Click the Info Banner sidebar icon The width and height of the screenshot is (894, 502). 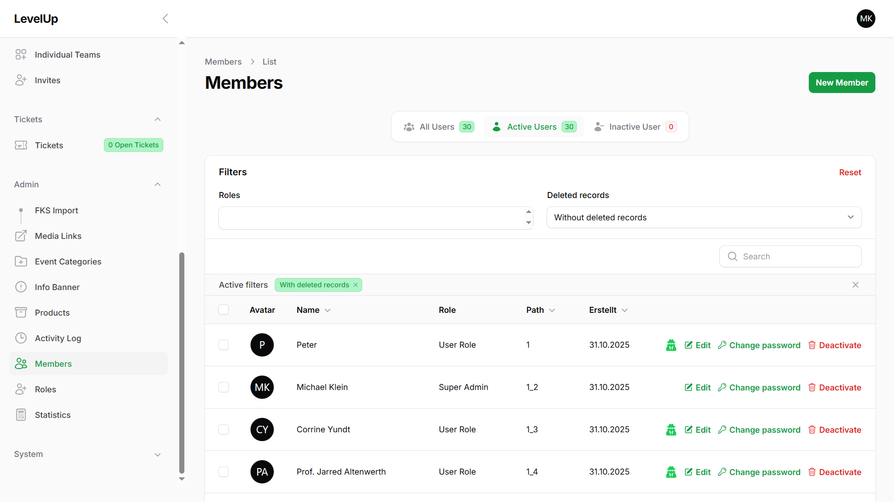point(21,287)
